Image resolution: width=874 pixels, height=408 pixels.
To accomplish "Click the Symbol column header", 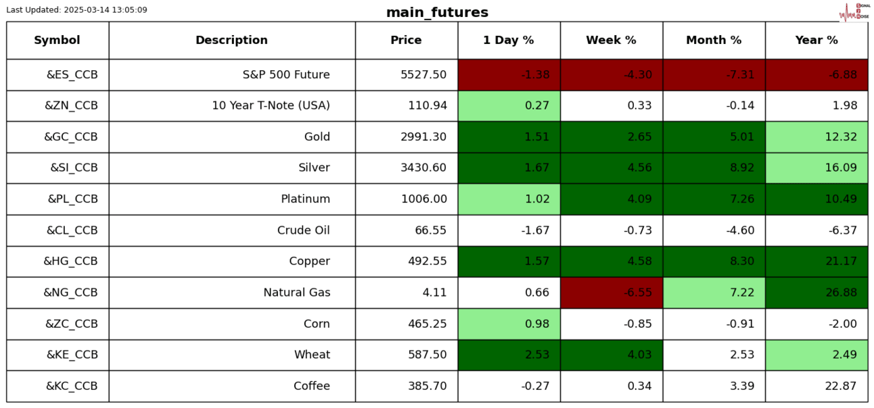I will click(x=57, y=41).
